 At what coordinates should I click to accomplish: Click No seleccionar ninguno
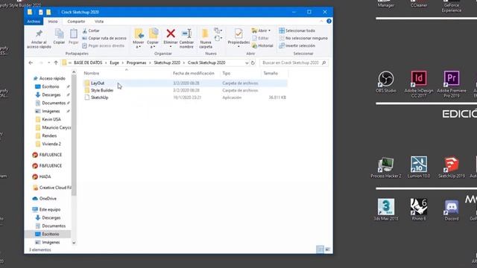click(x=303, y=38)
